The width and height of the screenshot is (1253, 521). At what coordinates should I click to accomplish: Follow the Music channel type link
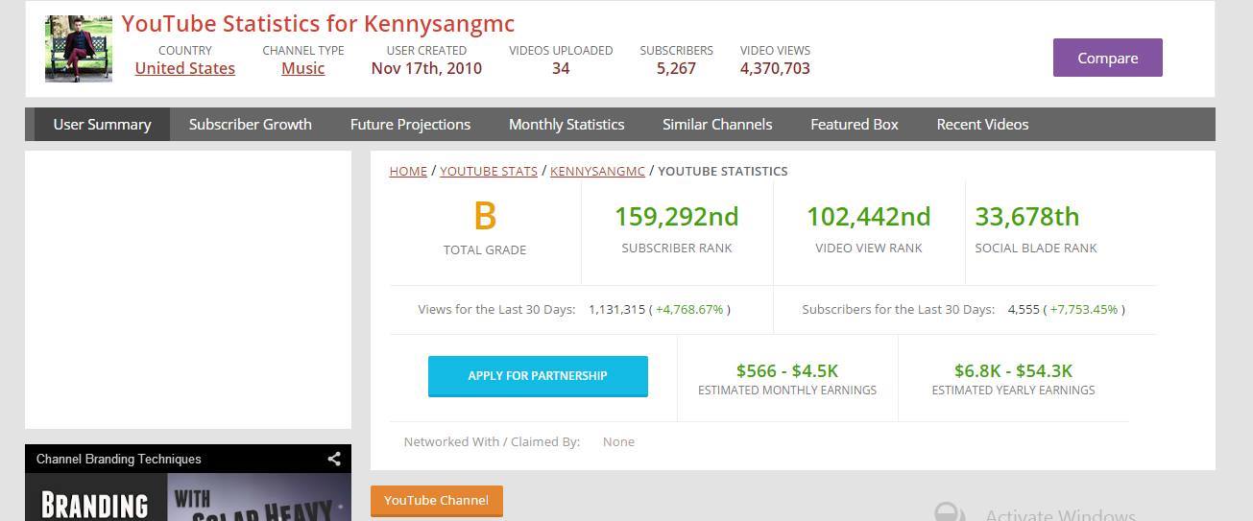coord(303,68)
